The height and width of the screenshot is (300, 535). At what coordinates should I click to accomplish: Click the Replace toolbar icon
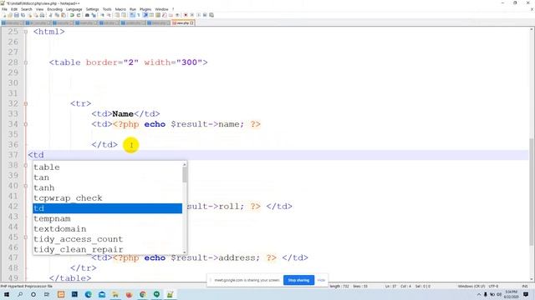(94, 15)
